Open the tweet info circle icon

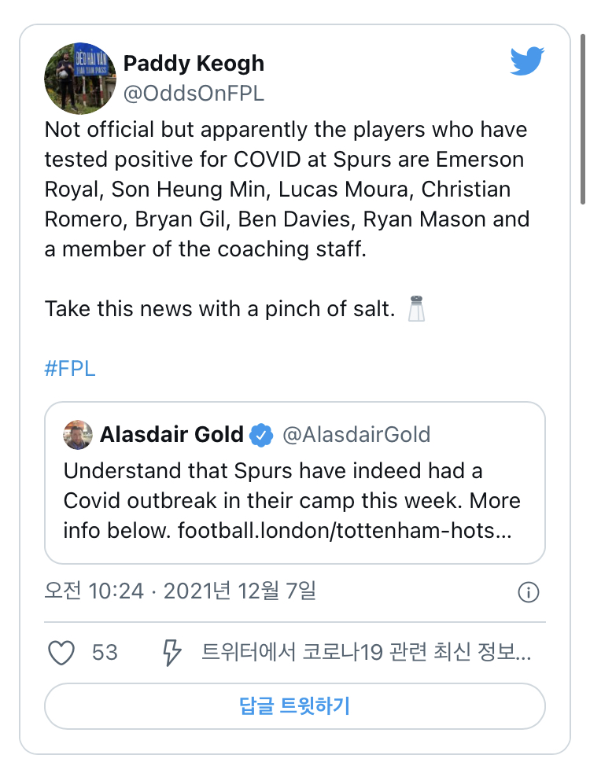click(x=529, y=592)
